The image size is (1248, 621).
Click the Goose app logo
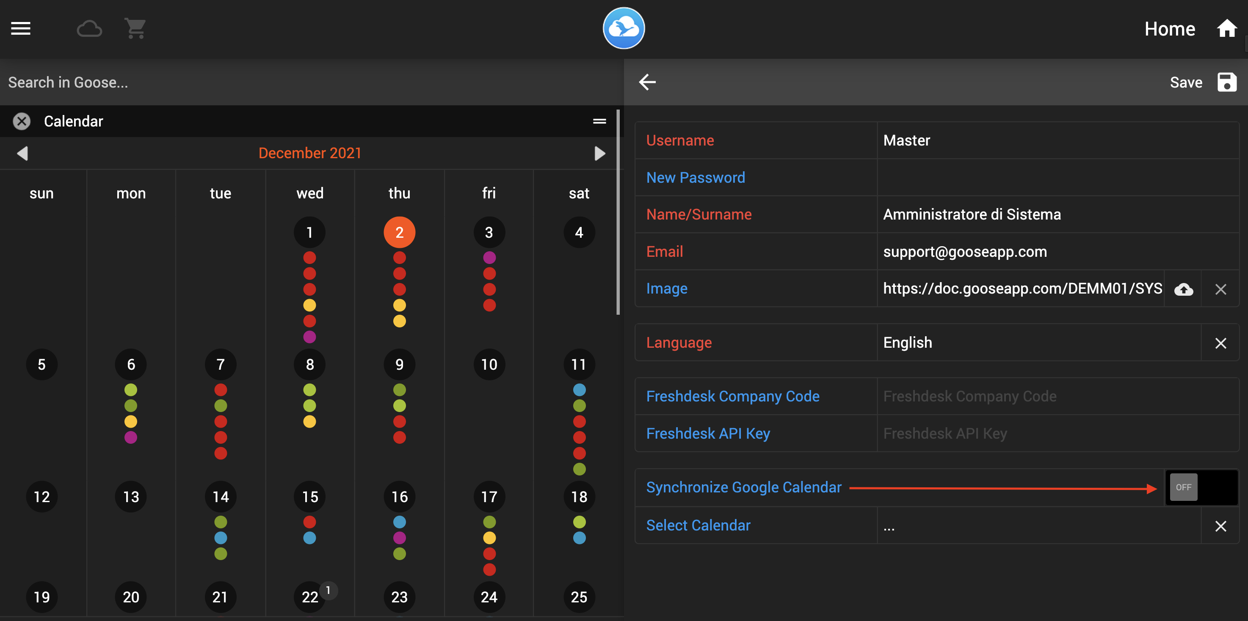click(x=623, y=29)
